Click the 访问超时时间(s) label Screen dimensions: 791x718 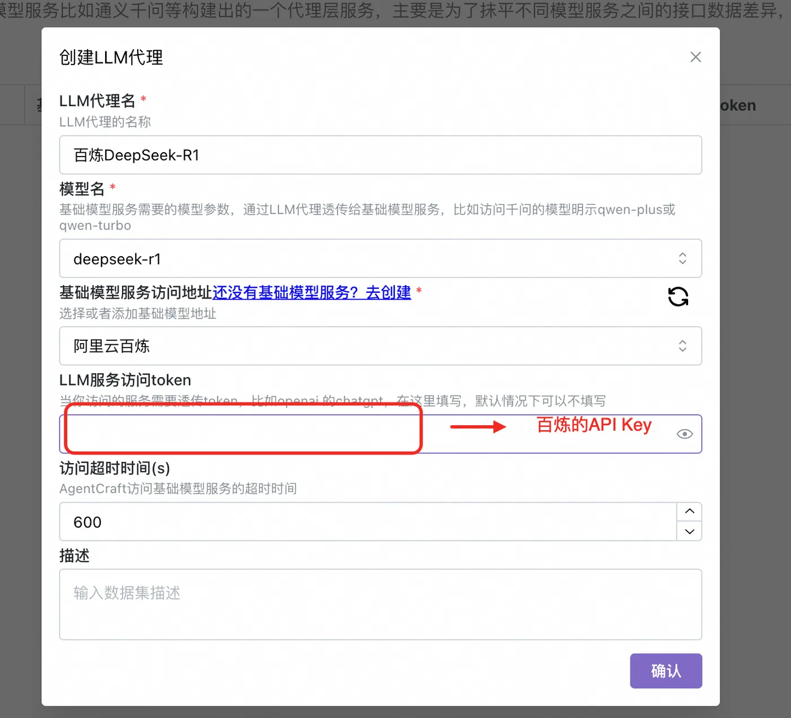click(x=115, y=468)
